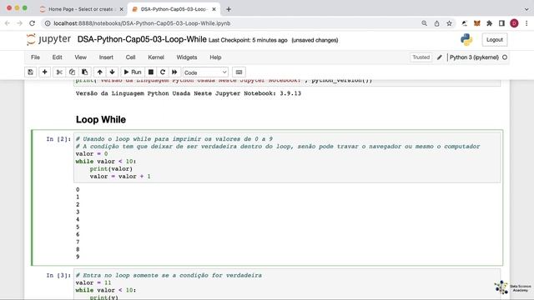The height and width of the screenshot is (300, 534).
Task: Expand the tab search chevron
Action: pyautogui.click(x=526, y=9)
